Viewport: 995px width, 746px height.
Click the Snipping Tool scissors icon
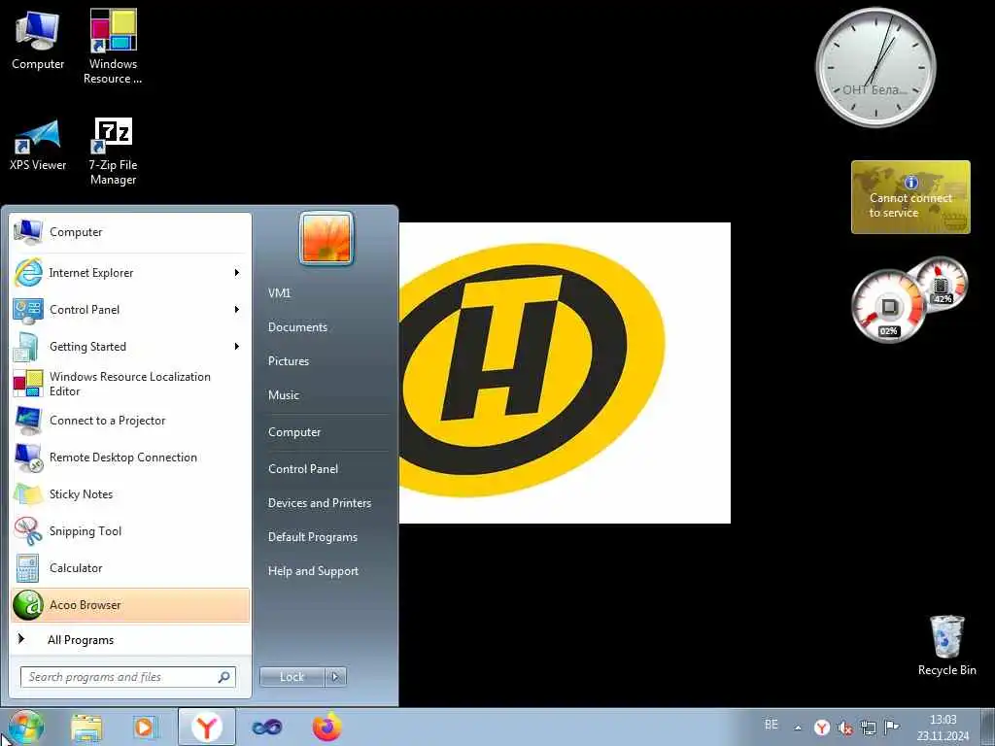(28, 531)
